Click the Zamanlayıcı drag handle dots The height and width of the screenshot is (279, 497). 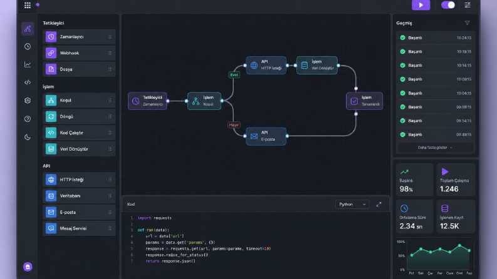pos(110,37)
